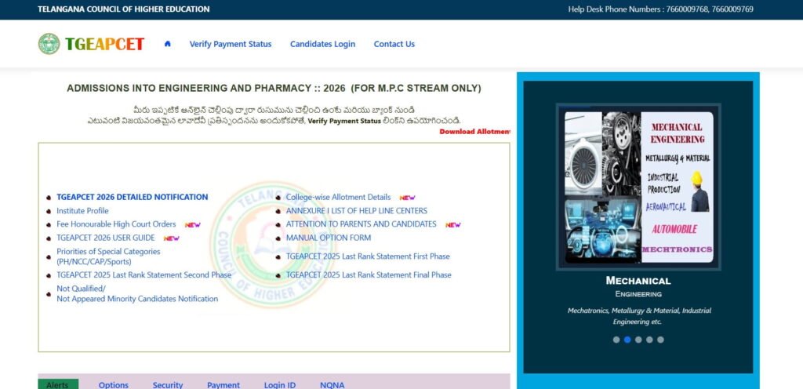Go to the home icon in navbar
Image resolution: width=803 pixels, height=389 pixels.
tap(168, 44)
